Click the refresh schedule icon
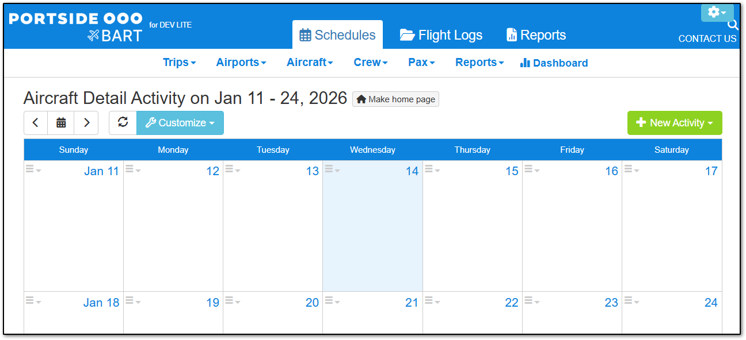 (x=123, y=123)
